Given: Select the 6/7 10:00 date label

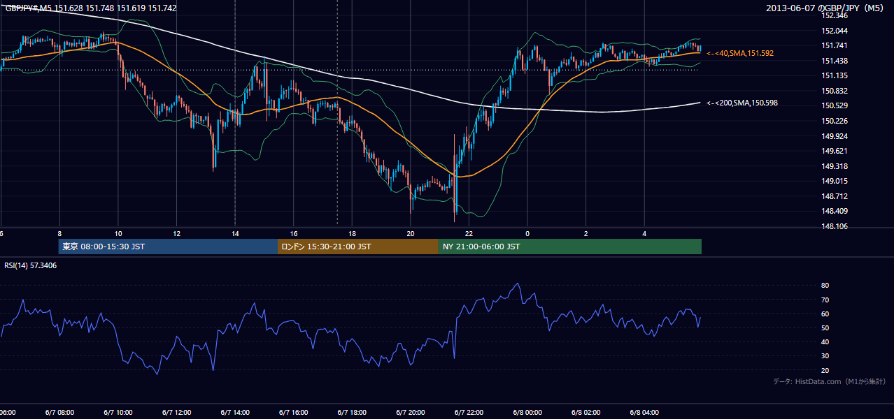Looking at the screenshot, I should click(x=118, y=413).
